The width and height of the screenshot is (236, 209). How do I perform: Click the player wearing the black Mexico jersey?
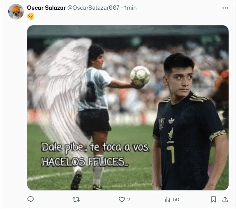pyautogui.click(x=190, y=122)
